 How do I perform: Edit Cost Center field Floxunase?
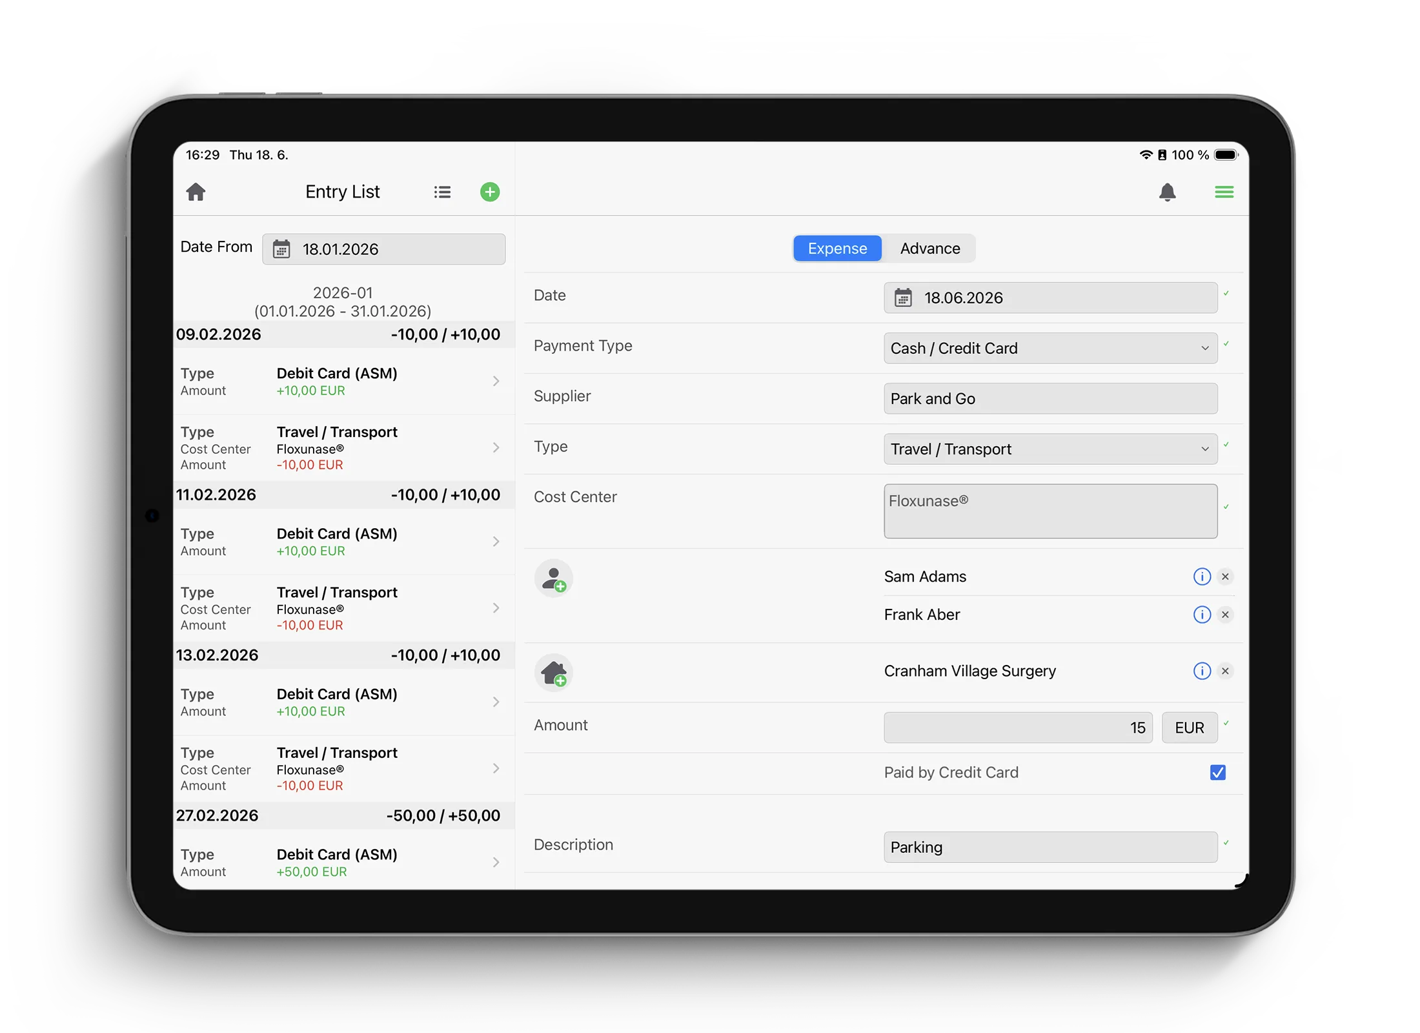[1050, 511]
